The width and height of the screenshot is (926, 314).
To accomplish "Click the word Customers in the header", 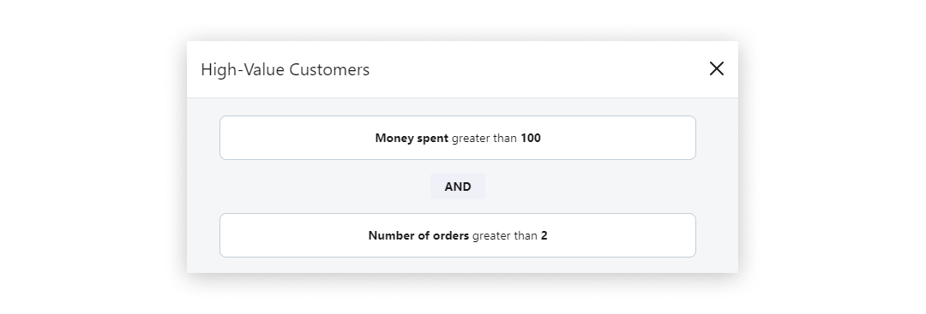I will point(329,69).
